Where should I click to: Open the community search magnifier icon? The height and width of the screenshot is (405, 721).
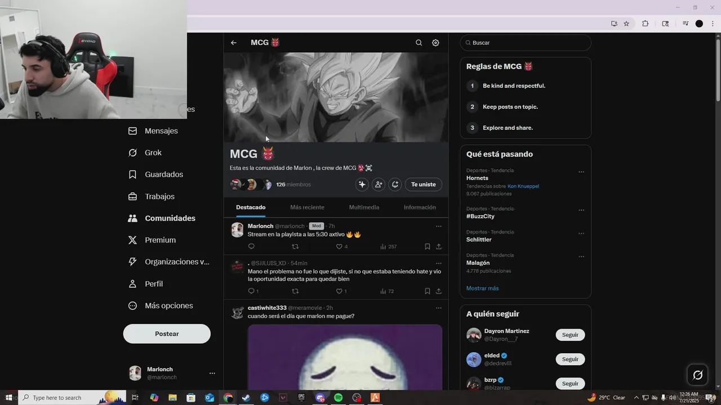pos(419,43)
